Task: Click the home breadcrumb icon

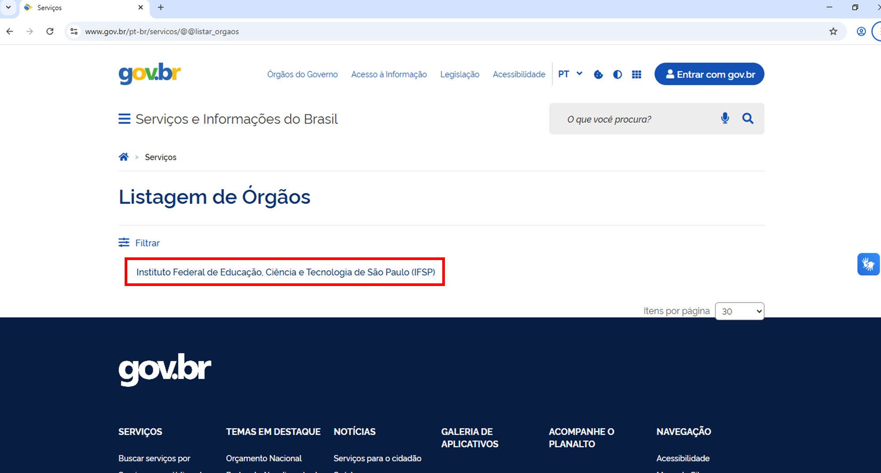Action: [x=123, y=157]
